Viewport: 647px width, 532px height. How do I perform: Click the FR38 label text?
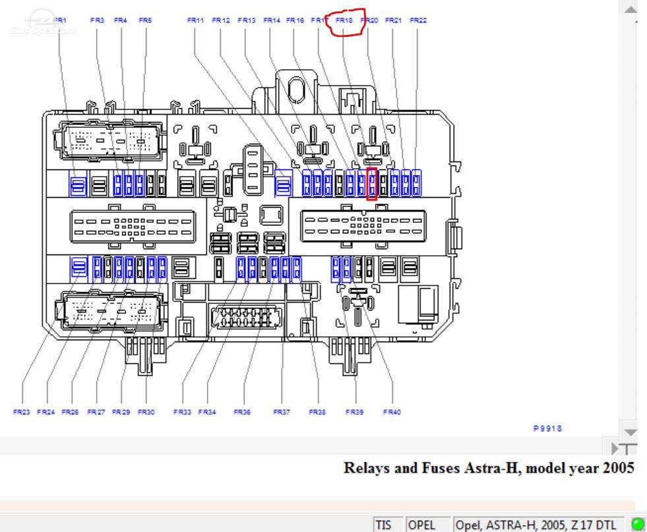click(317, 411)
